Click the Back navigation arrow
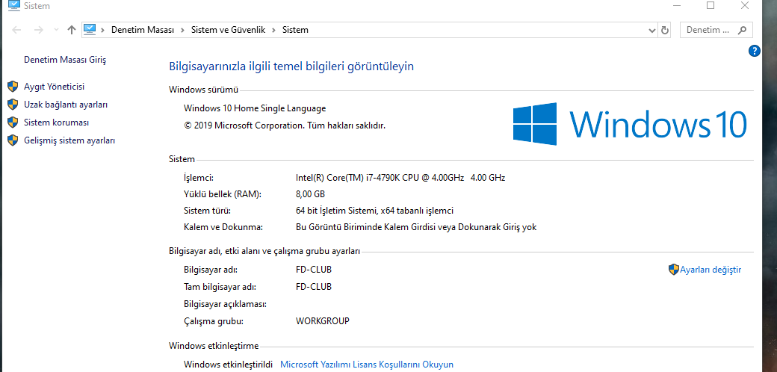This screenshot has width=777, height=372. tap(16, 30)
